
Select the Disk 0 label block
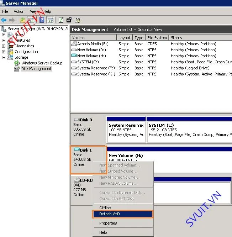88,130
